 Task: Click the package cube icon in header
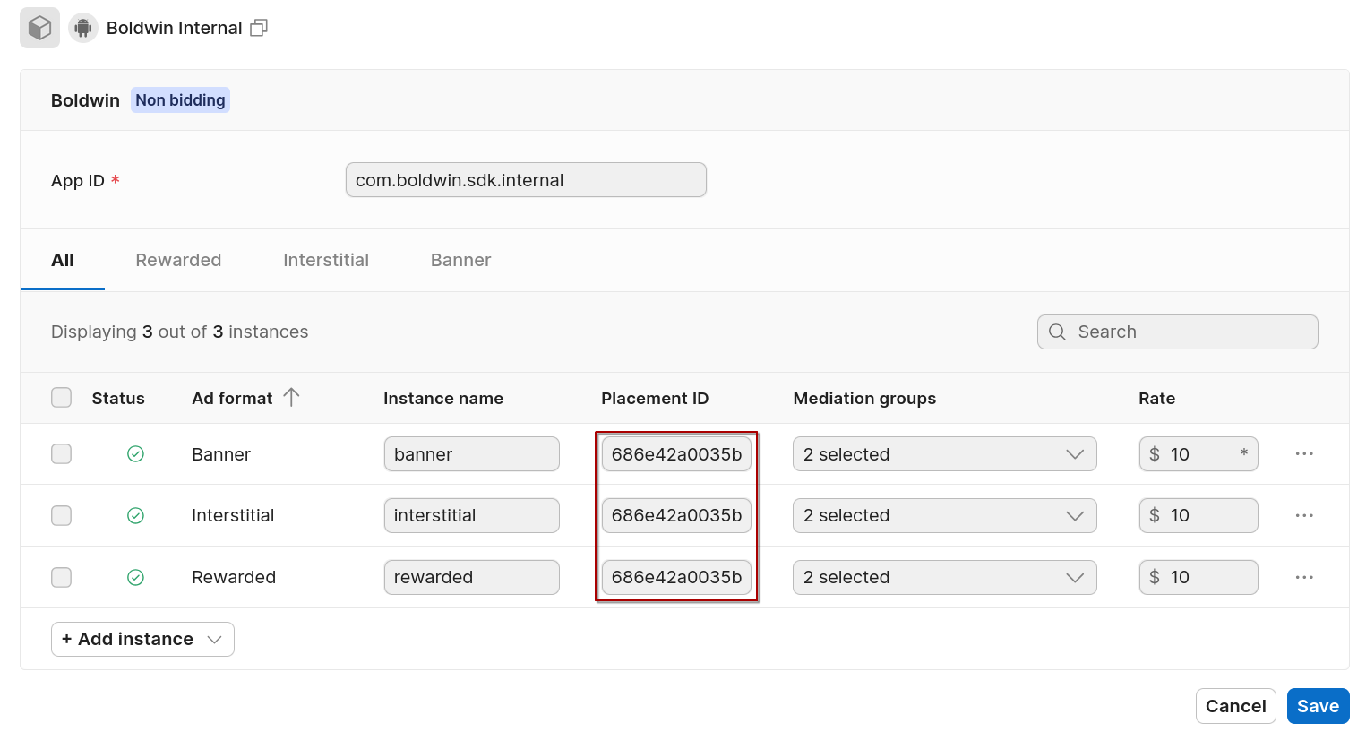(39, 27)
